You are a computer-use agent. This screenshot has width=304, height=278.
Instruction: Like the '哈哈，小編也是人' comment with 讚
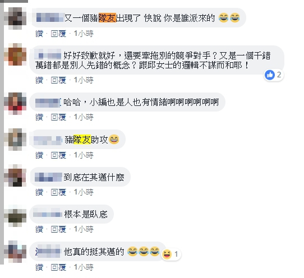click(39, 117)
